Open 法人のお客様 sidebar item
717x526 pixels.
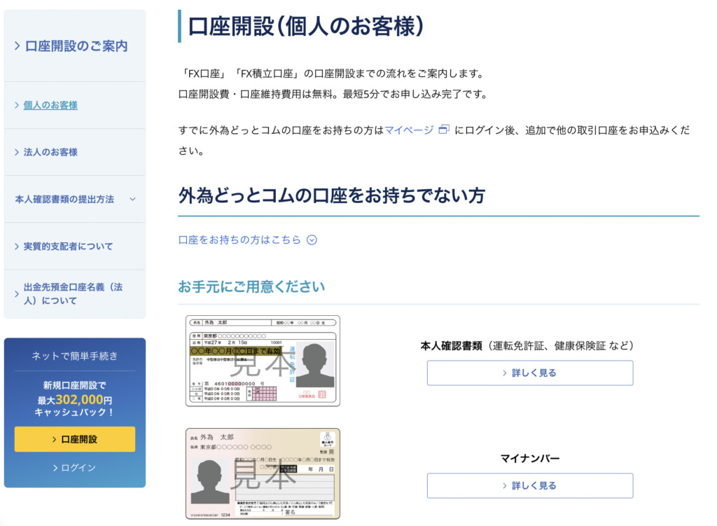point(50,152)
